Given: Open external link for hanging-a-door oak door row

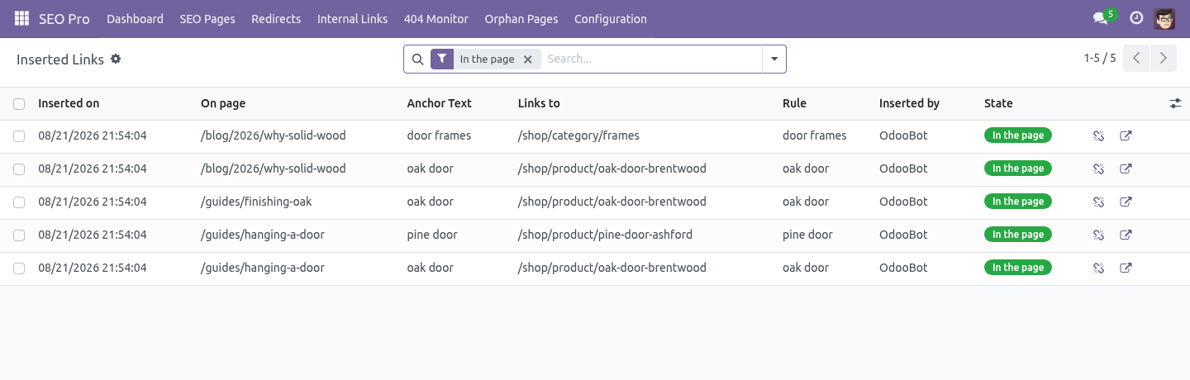Looking at the screenshot, I should pyautogui.click(x=1126, y=268).
